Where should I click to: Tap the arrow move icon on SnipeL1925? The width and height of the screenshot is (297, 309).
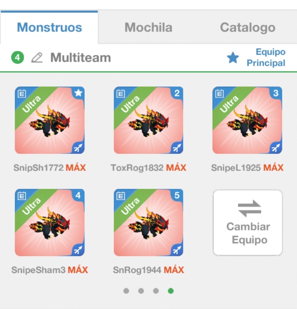pos(276,148)
